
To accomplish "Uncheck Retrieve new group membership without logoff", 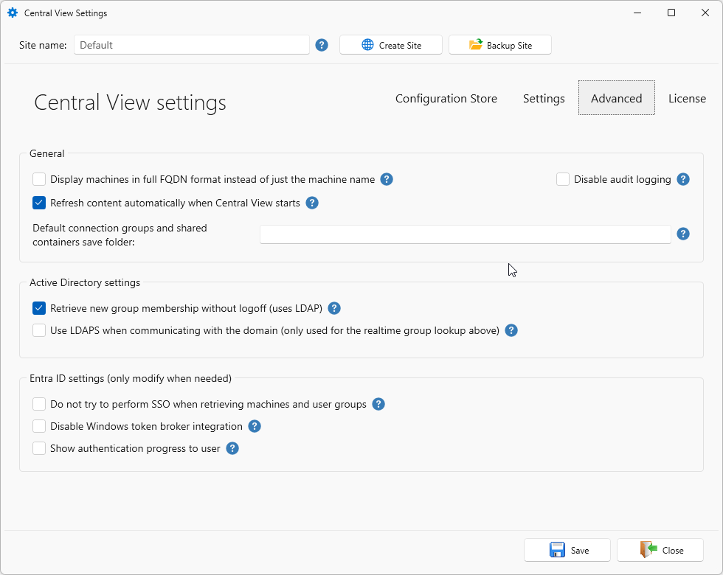I will click(39, 308).
